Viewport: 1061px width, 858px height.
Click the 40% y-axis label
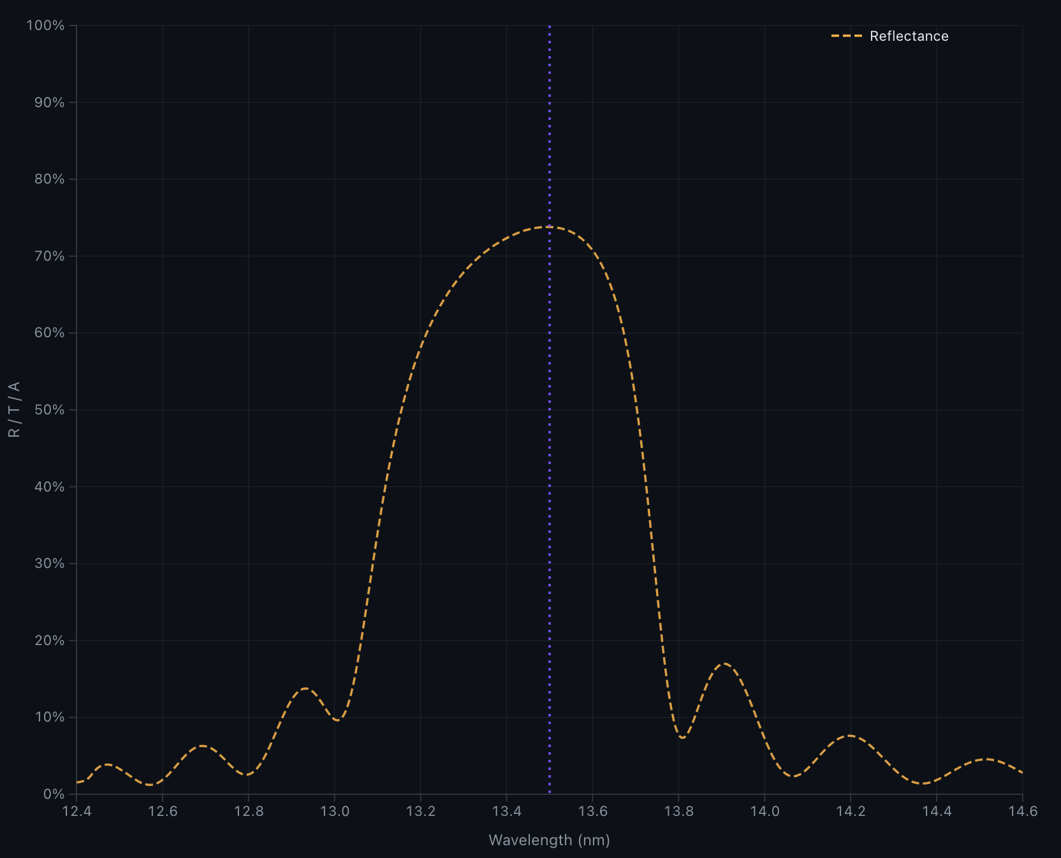click(x=49, y=487)
